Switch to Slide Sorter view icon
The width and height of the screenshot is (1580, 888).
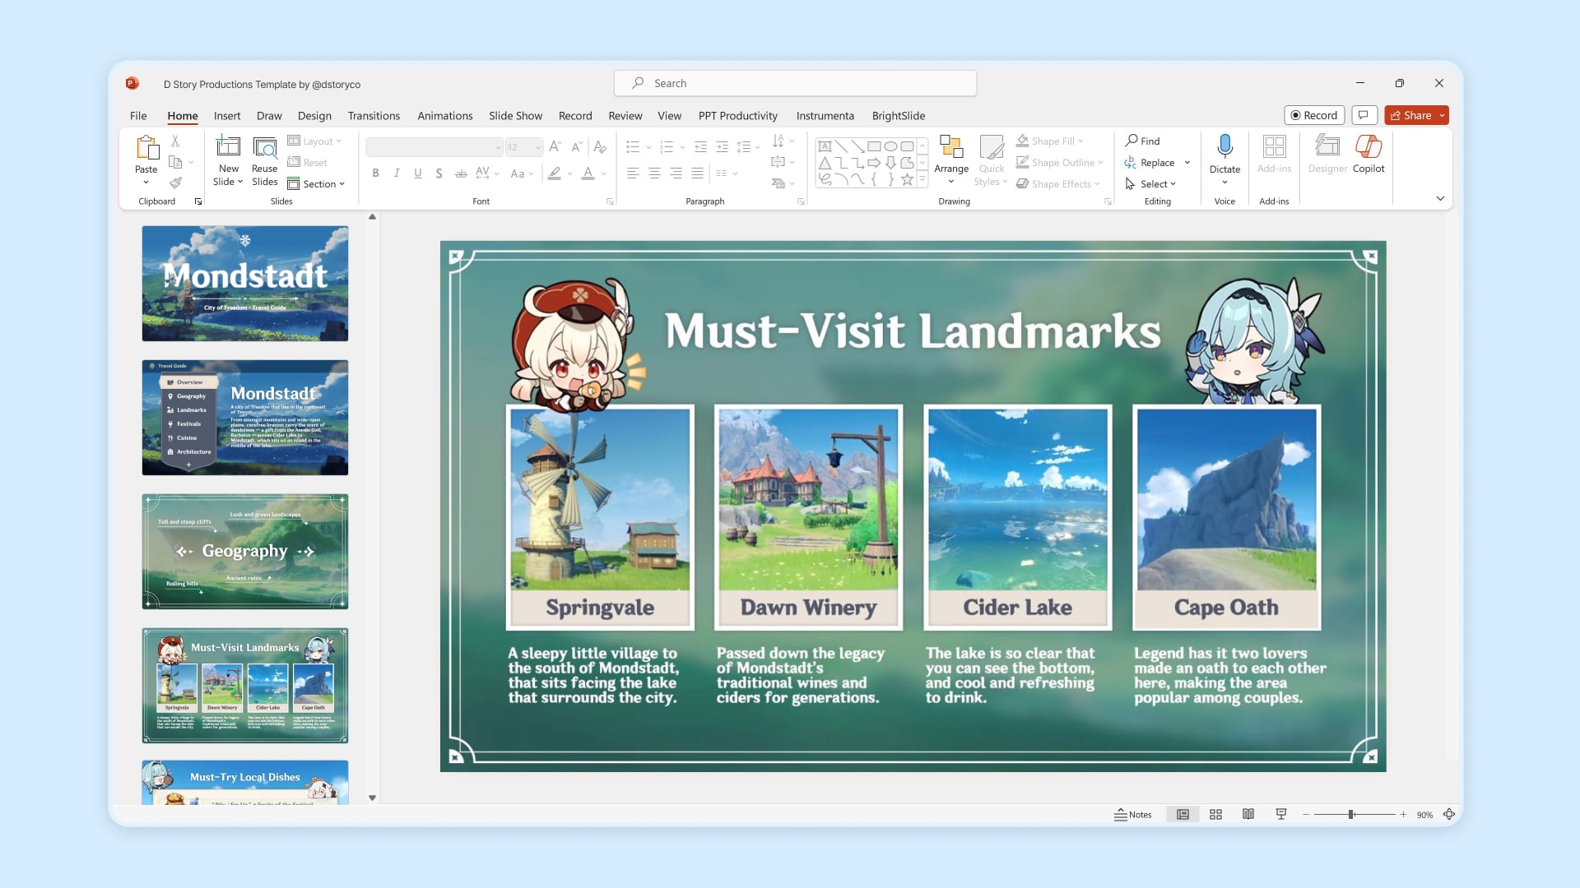(x=1215, y=814)
